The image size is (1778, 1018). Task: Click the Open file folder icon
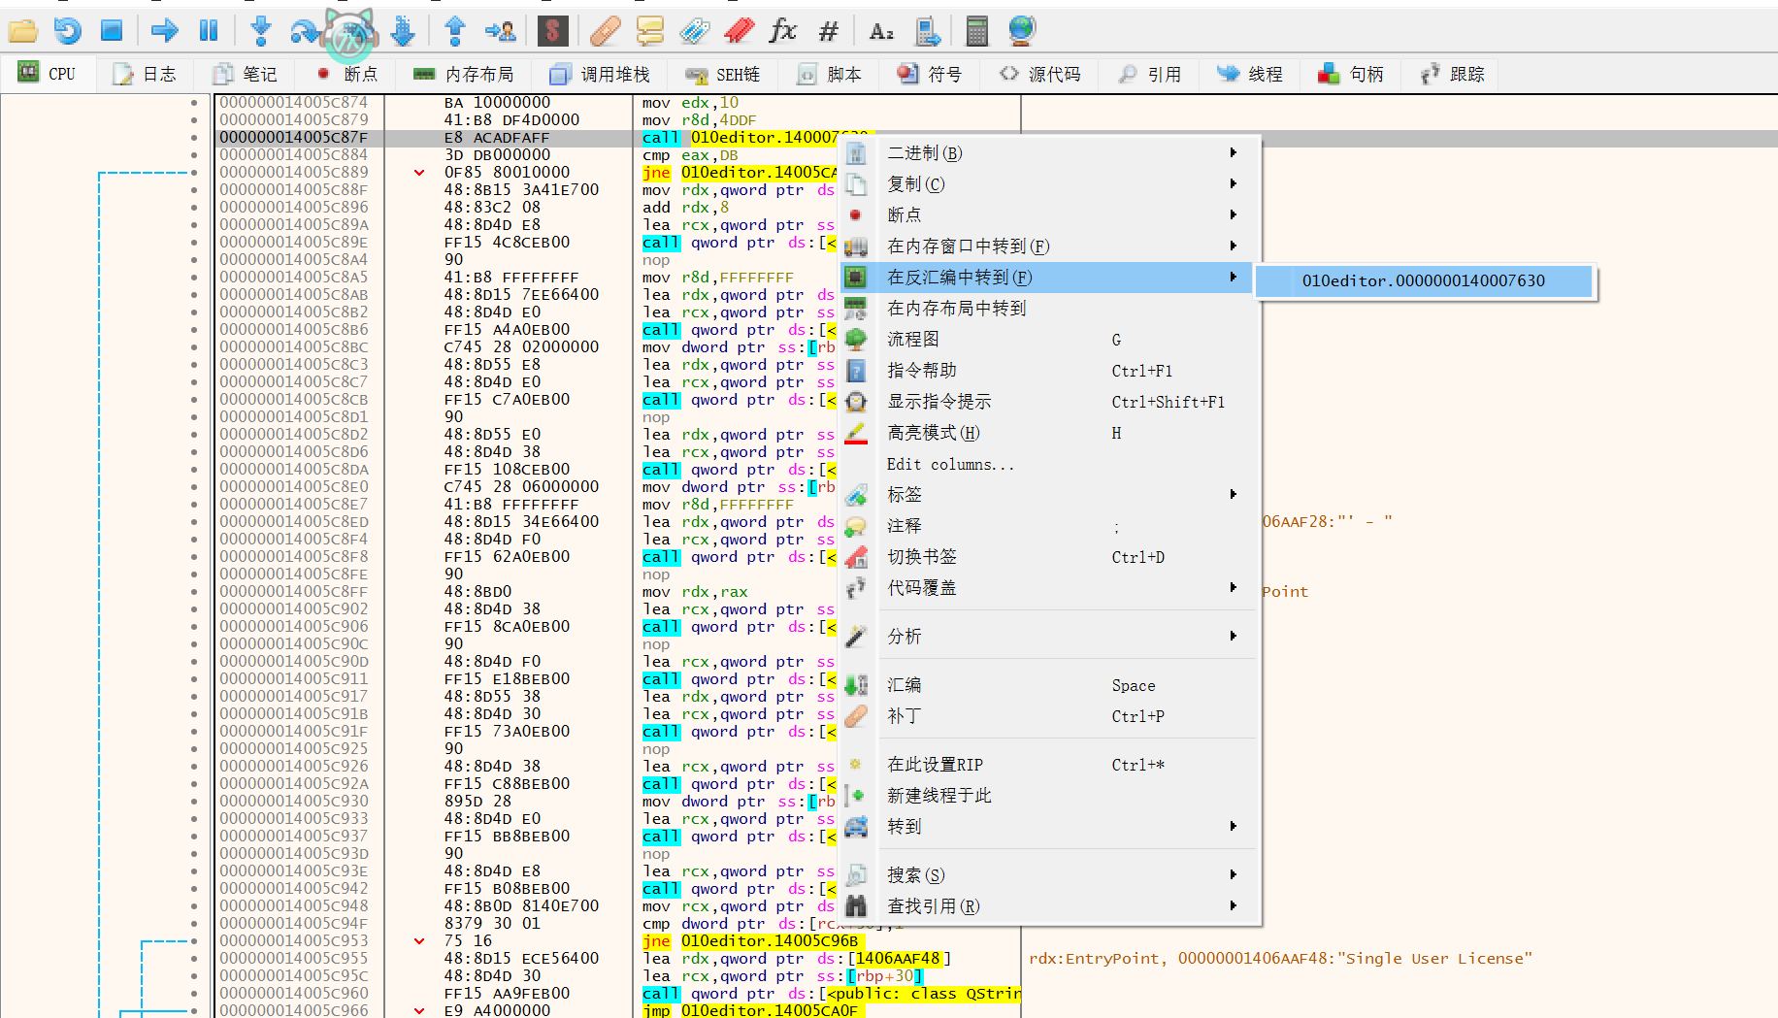tap(22, 31)
